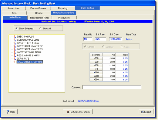
Task: Click Exit Adv. Inc. Shock button
Action: click(78, 112)
